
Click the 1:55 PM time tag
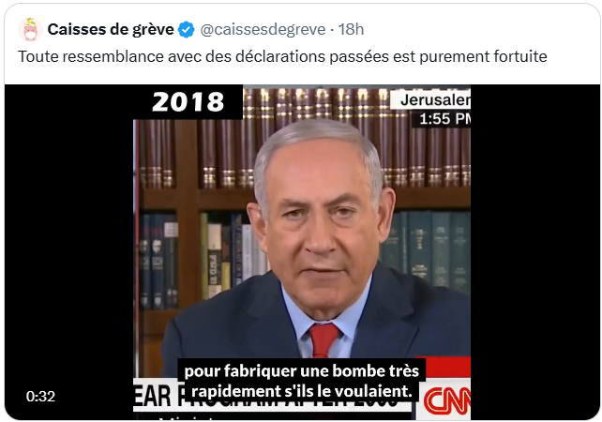pyautogui.click(x=444, y=119)
